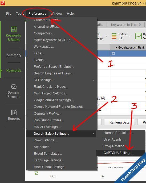Click the Update KEI toolbar icon

(114, 36)
